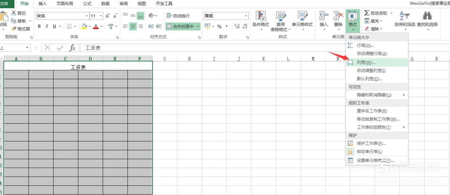The image size is (450, 195).
Task: Align text to bottom
Action: coord(140,15)
